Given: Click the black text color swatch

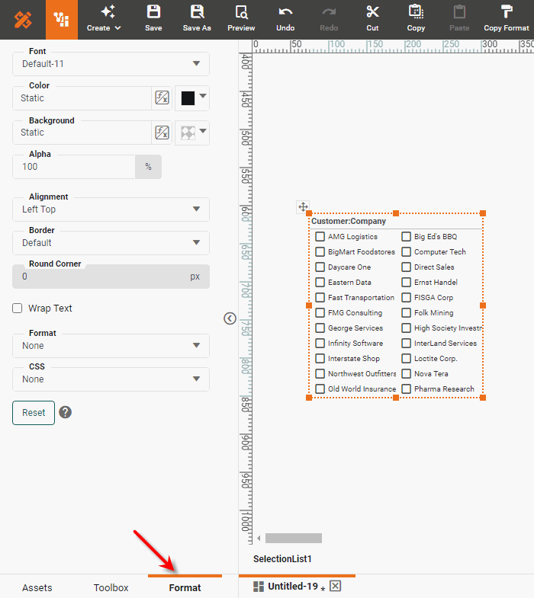Looking at the screenshot, I should (x=188, y=98).
